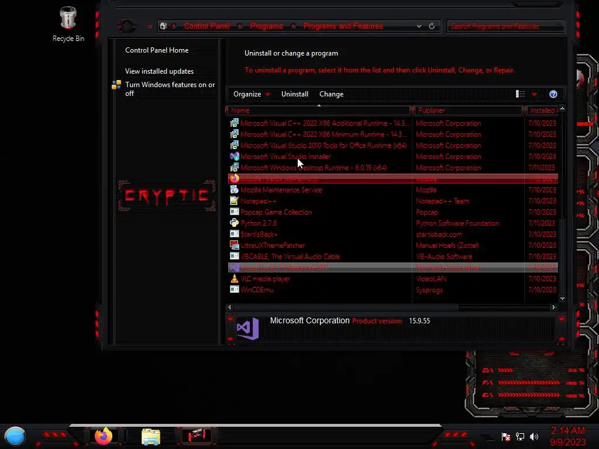This screenshot has width=599, height=449.
Task: Select the VBCABLE Virtual Audio Cable icon
Action: click(x=234, y=256)
